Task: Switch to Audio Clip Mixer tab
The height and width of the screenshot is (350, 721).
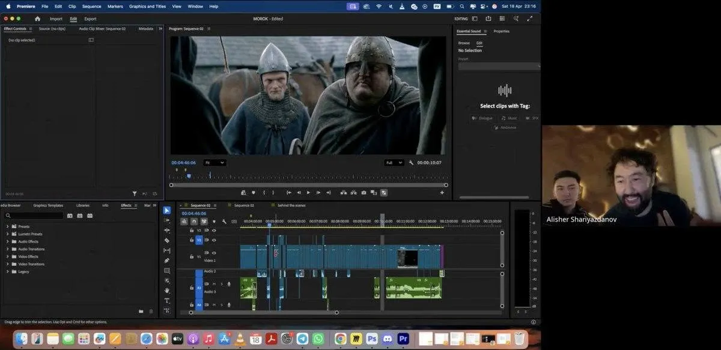Action: 102,28
